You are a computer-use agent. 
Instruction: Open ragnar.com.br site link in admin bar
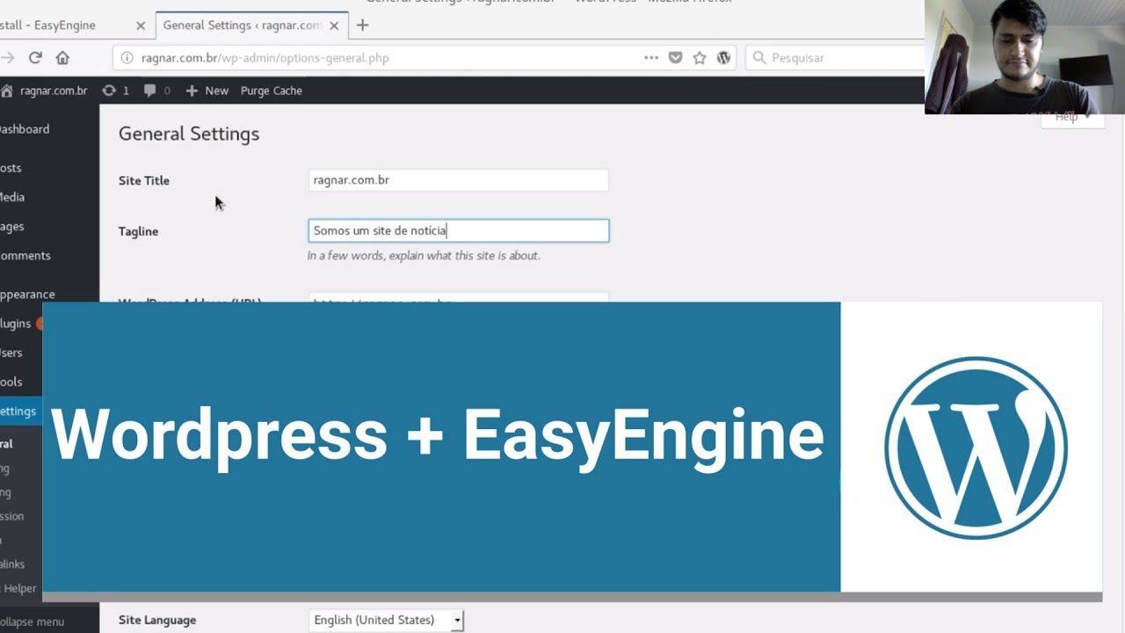(45, 91)
